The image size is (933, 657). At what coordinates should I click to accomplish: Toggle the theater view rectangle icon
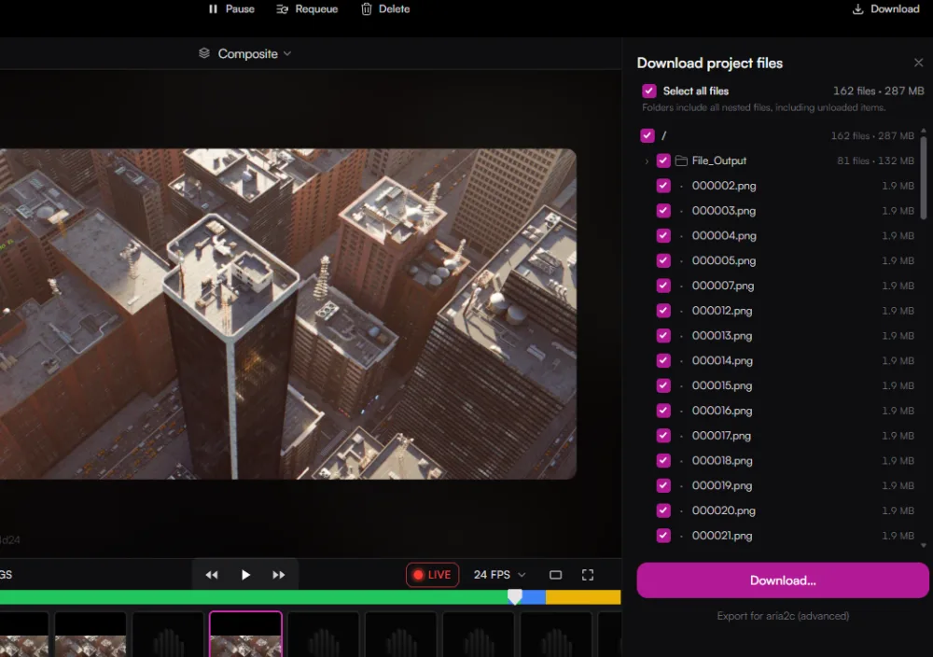pyautogui.click(x=555, y=575)
